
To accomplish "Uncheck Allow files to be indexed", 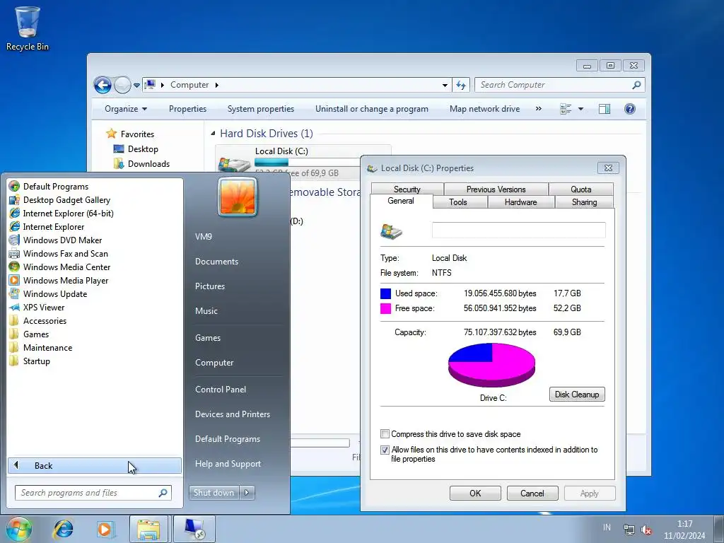I will point(385,450).
